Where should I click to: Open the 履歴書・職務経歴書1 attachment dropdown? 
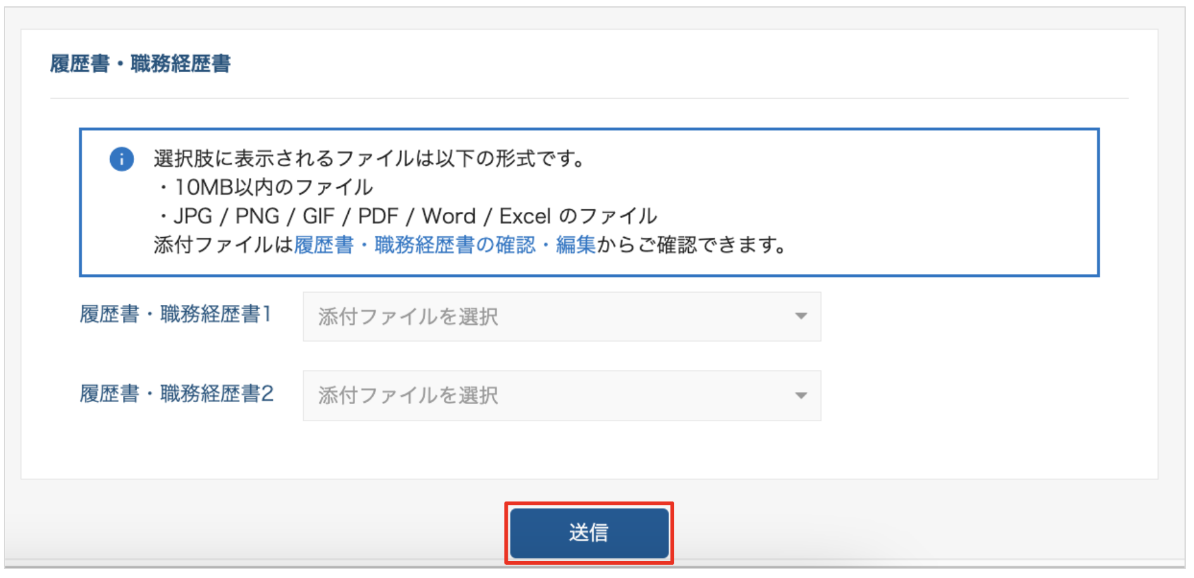562,316
